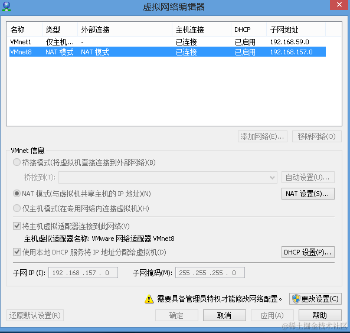Close the 虚拟网络编辑器 window
This screenshot has width=350, height=333.
pyautogui.click(x=339, y=5)
